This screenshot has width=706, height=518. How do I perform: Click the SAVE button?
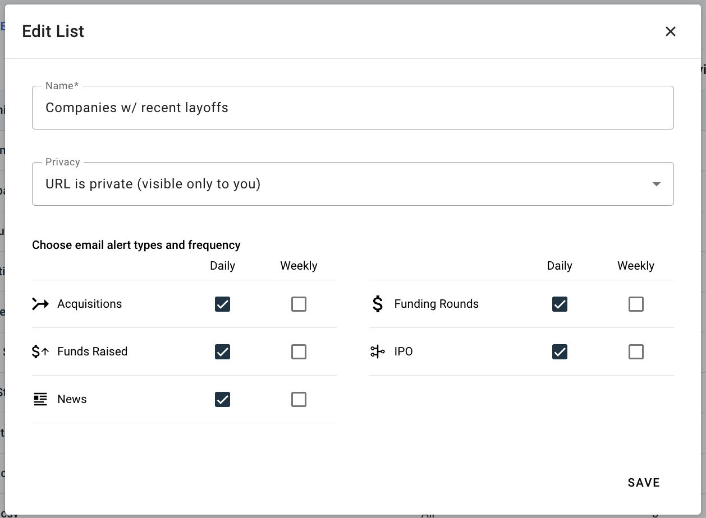tap(643, 482)
